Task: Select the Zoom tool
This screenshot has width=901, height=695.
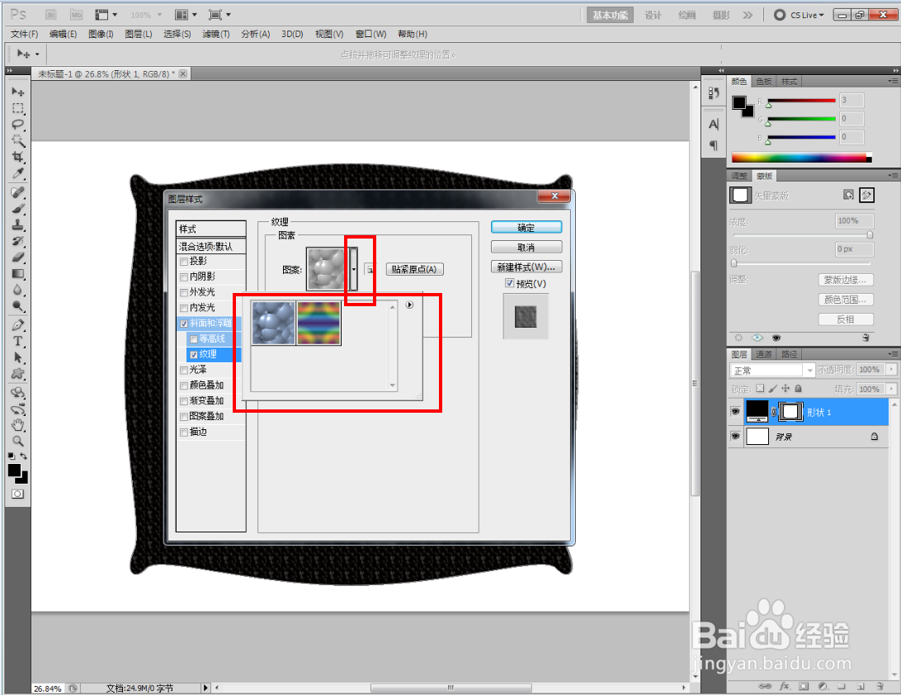Action: click(18, 442)
